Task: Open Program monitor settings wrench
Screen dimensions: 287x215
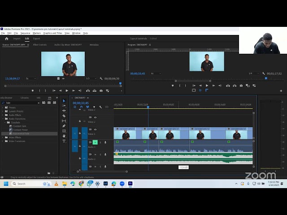Action: coord(263,73)
